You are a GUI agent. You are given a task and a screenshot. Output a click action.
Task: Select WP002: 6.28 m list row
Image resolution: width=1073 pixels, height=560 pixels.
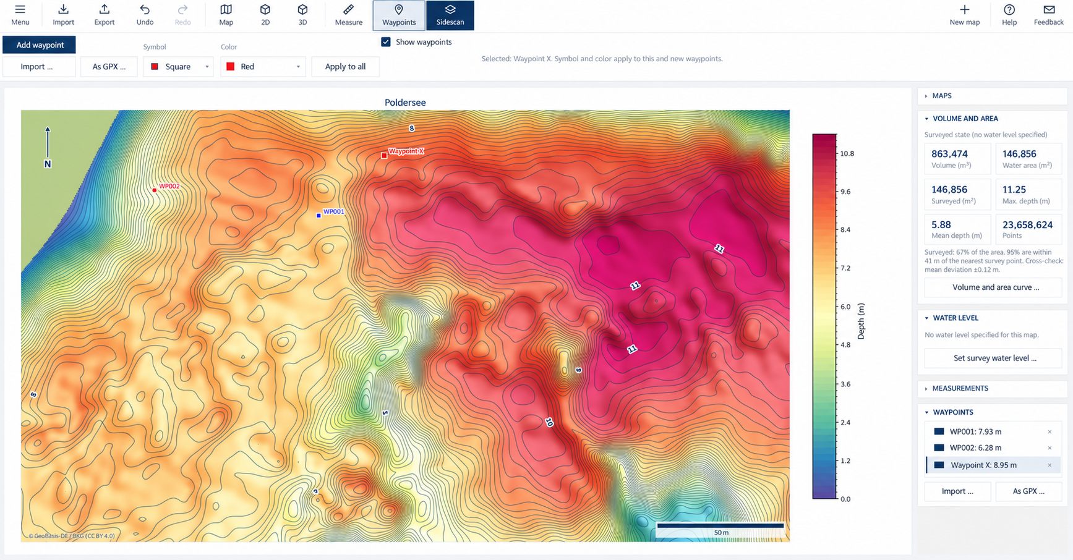click(993, 448)
